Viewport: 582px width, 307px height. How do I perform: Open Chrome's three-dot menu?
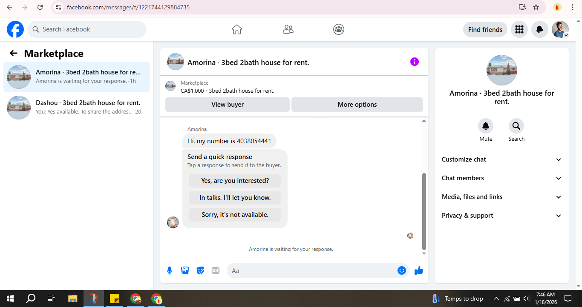point(572,7)
